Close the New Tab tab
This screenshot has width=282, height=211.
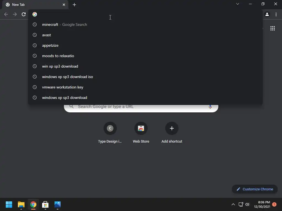(x=64, y=5)
